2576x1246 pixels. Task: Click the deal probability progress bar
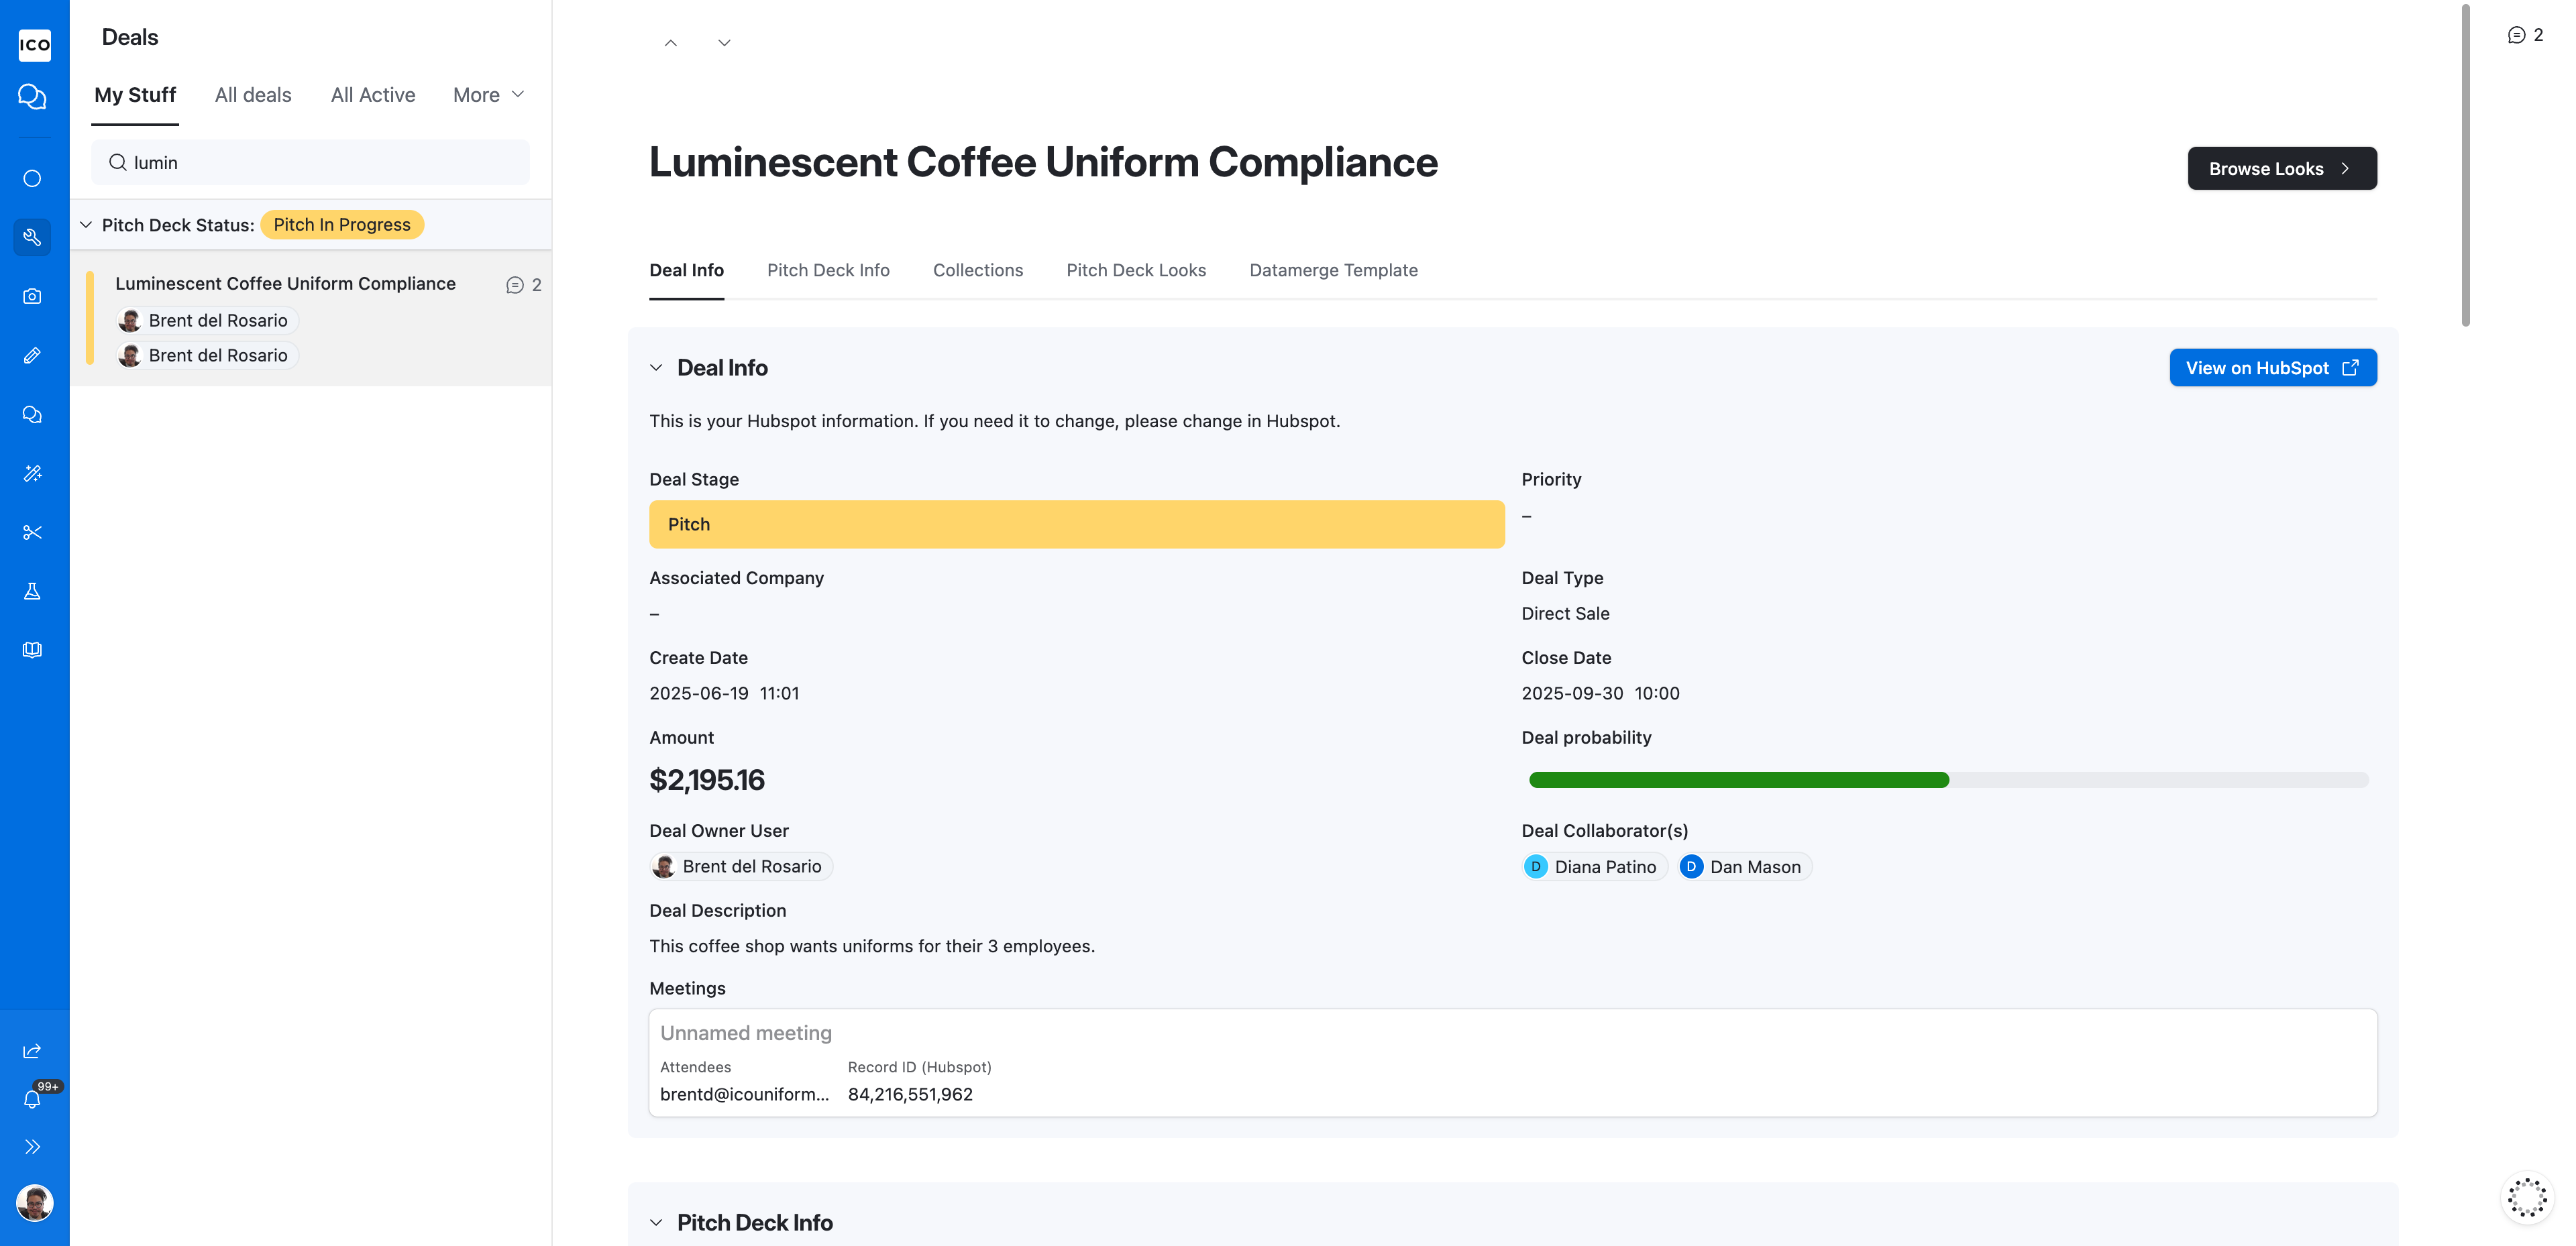(1948, 780)
